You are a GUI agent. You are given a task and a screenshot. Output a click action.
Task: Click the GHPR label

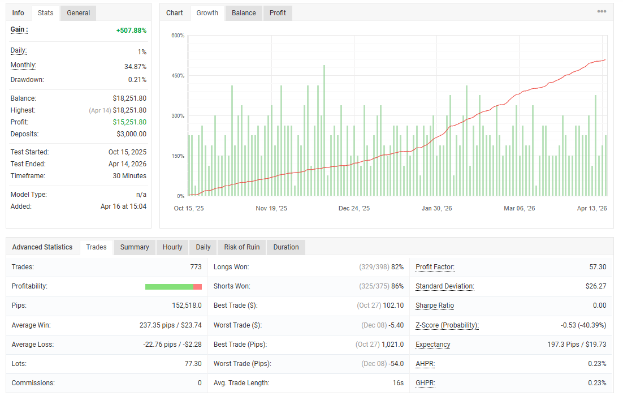coord(425,383)
